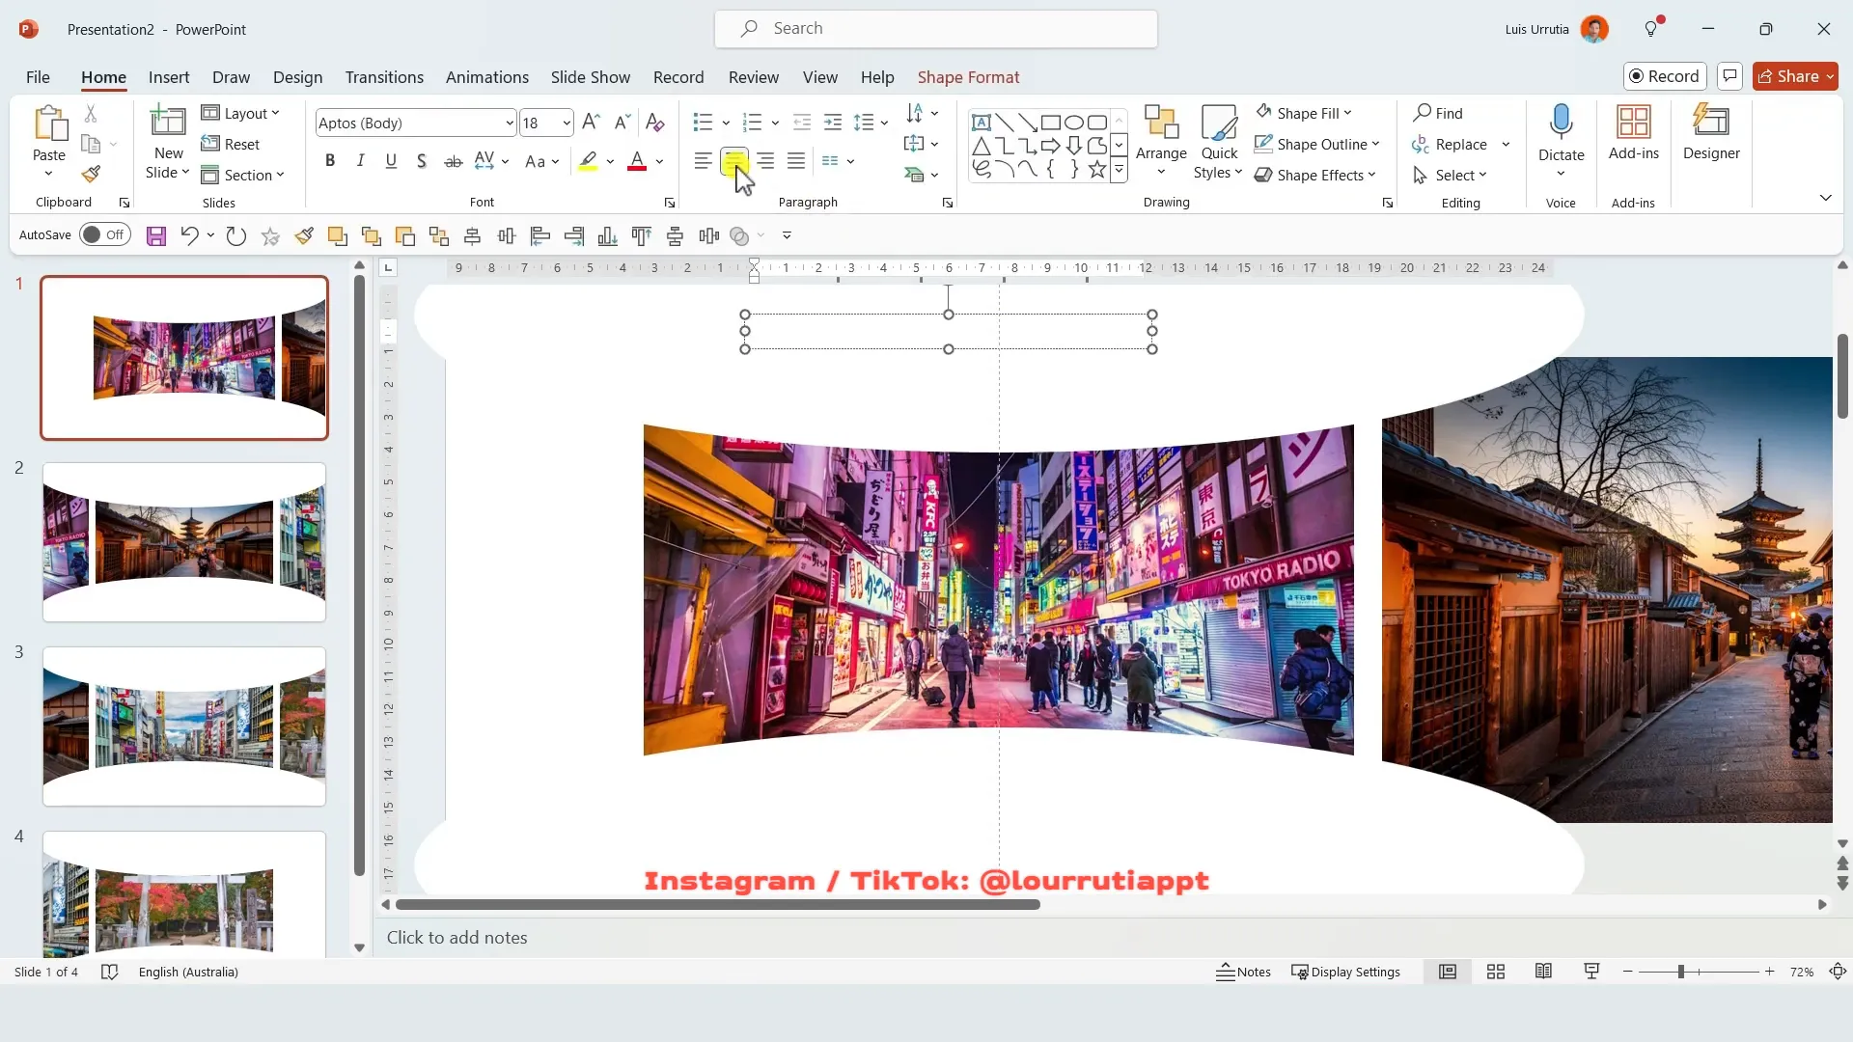Click Display Settings in status bar
The width and height of the screenshot is (1853, 1042).
pyautogui.click(x=1345, y=972)
